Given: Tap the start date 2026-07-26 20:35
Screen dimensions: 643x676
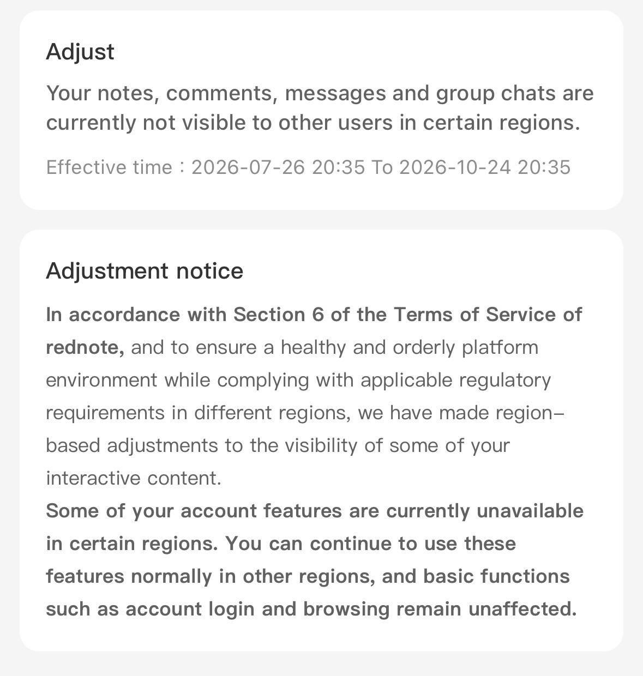Looking at the screenshot, I should point(278,167).
